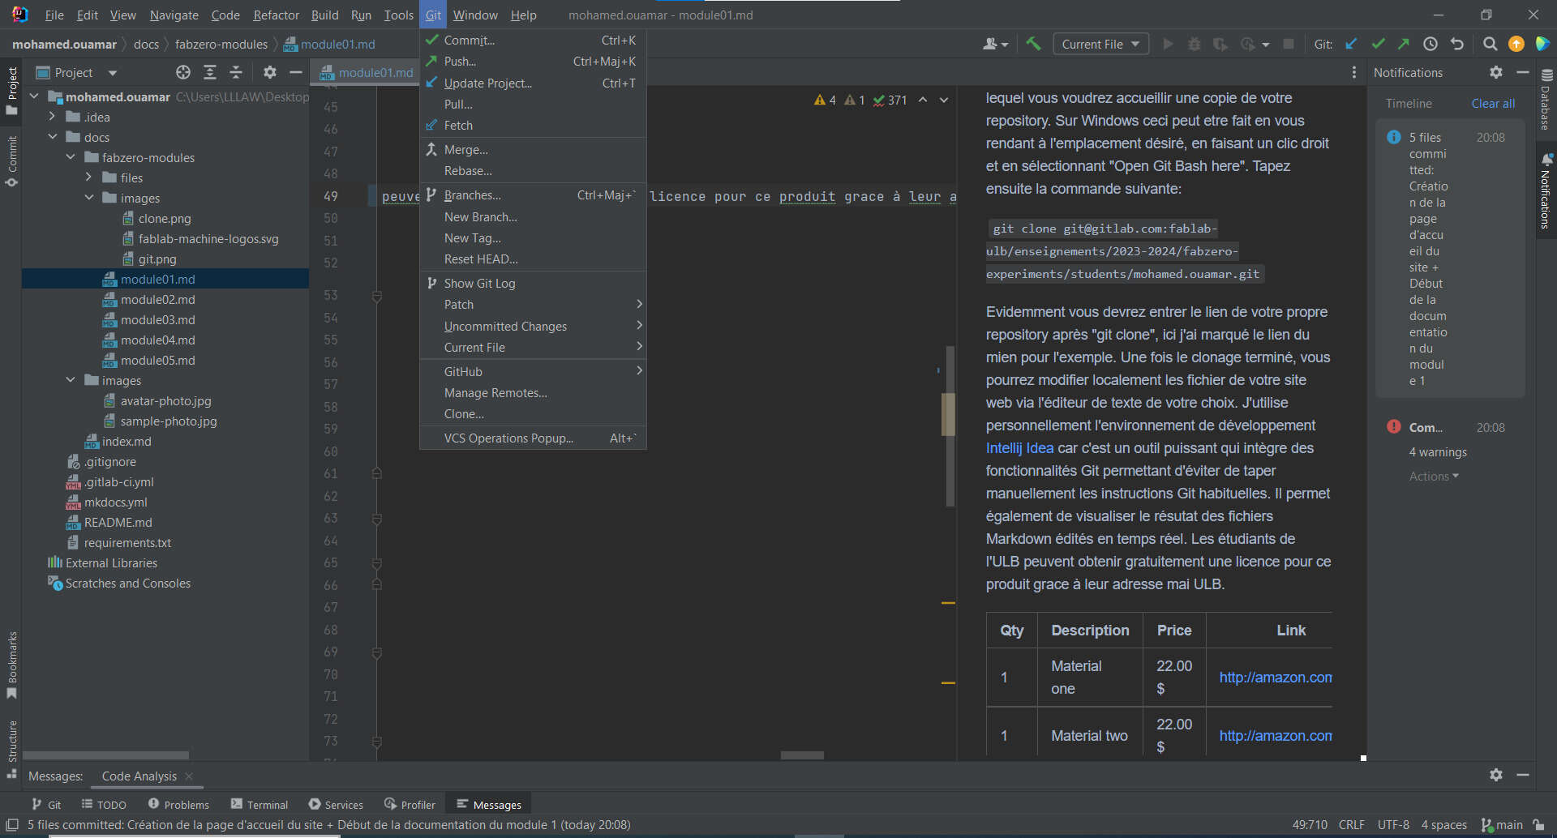The width and height of the screenshot is (1557, 838).
Task: Hide the Project panel with minus icon
Action: click(x=296, y=72)
